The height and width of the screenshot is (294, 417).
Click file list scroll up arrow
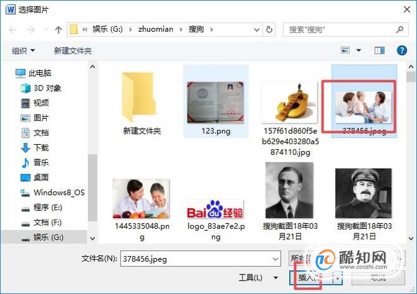411,67
